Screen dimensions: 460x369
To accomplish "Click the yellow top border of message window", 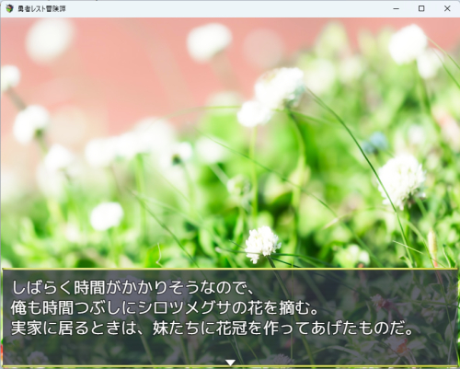I will pyautogui.click(x=230, y=269).
